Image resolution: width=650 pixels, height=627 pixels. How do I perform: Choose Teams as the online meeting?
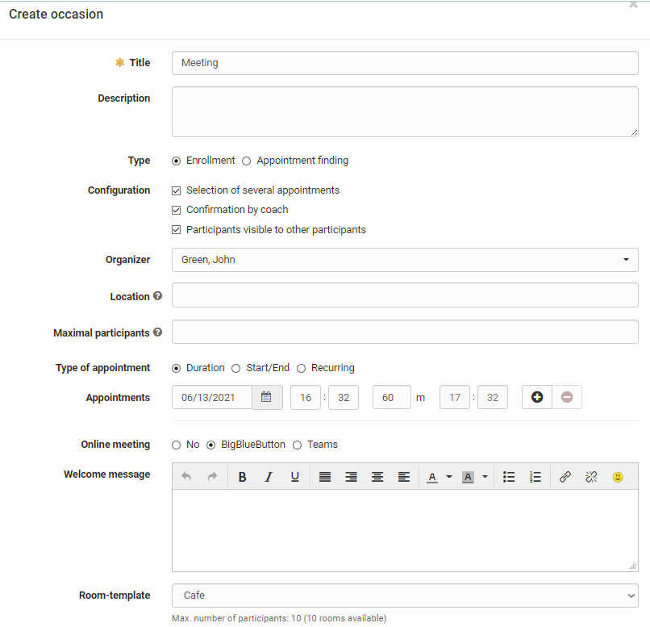(298, 445)
